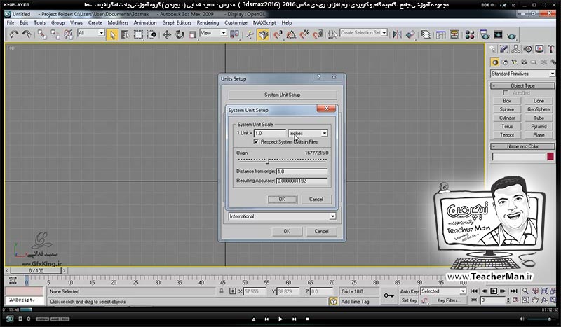Click the Key Filters button
The height and width of the screenshot is (327, 561).
(x=448, y=300)
